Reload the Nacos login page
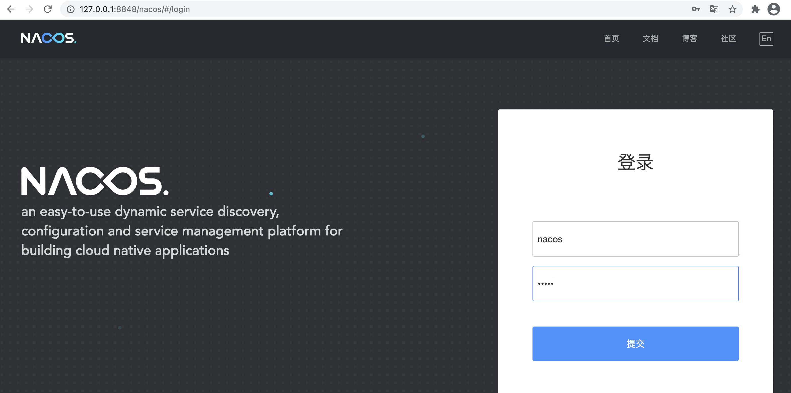 pos(48,9)
